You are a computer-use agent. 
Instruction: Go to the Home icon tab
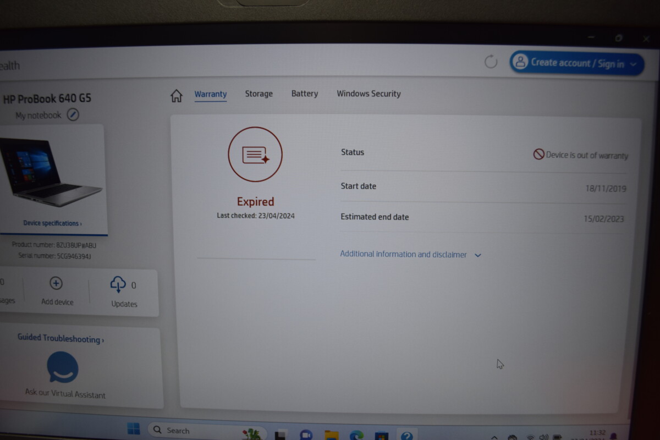[176, 96]
